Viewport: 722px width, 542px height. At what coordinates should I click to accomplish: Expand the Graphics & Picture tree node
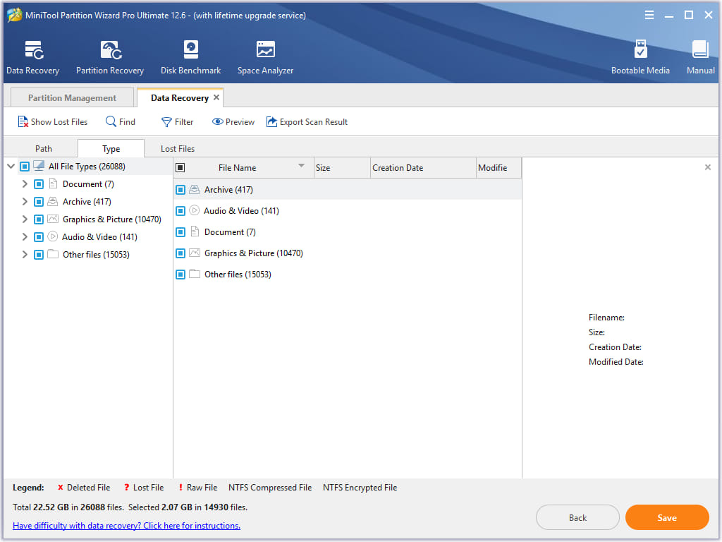click(x=25, y=219)
